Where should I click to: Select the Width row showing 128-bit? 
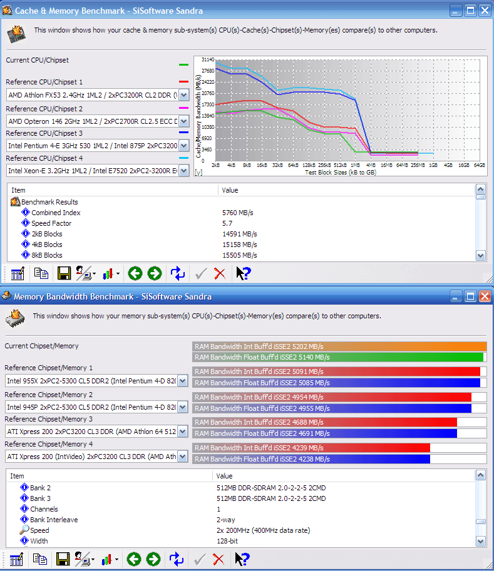pyautogui.click(x=240, y=541)
